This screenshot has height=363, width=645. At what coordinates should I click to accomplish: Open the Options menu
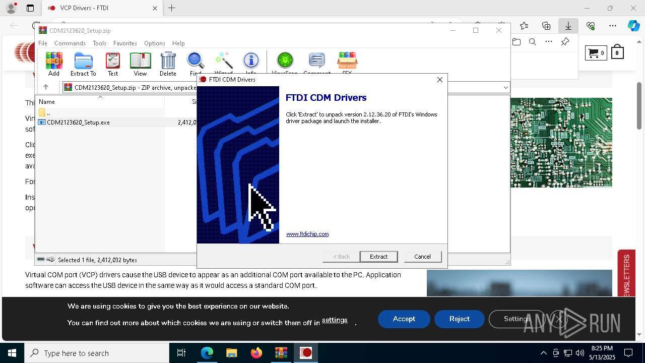point(155,43)
